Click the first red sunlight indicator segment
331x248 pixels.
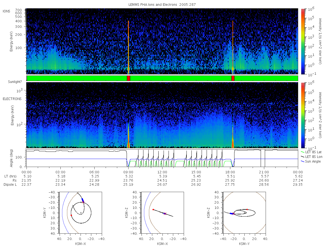click(128, 78)
